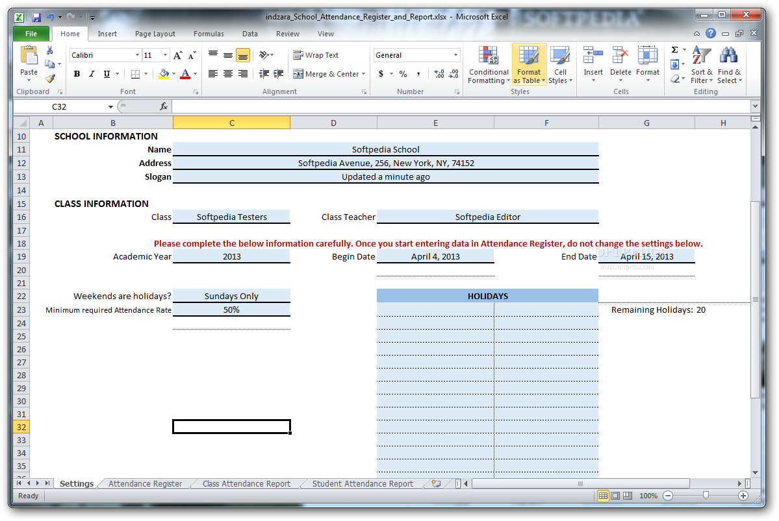Expand the Merge & Center dropdown arrow
779x521 pixels.
(x=364, y=74)
